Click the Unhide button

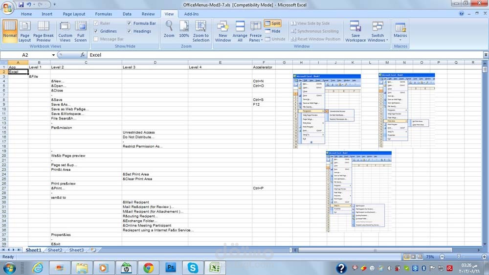pyautogui.click(x=275, y=39)
